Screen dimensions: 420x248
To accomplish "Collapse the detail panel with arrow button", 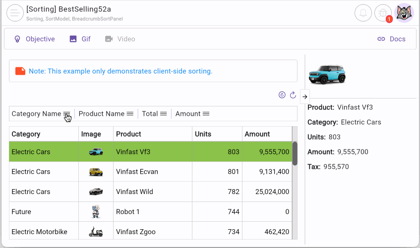I will pyautogui.click(x=305, y=97).
